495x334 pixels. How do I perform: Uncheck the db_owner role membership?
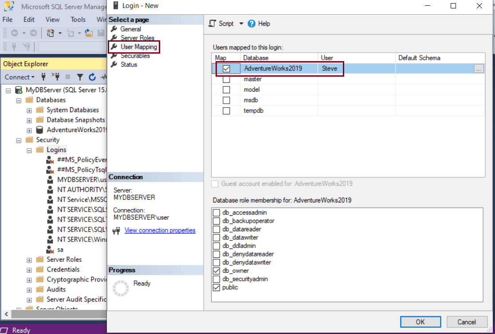216,271
